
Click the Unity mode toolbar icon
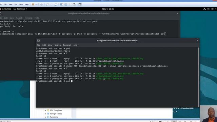[74, 4]
